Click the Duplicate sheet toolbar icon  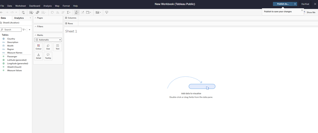click(38, 12)
